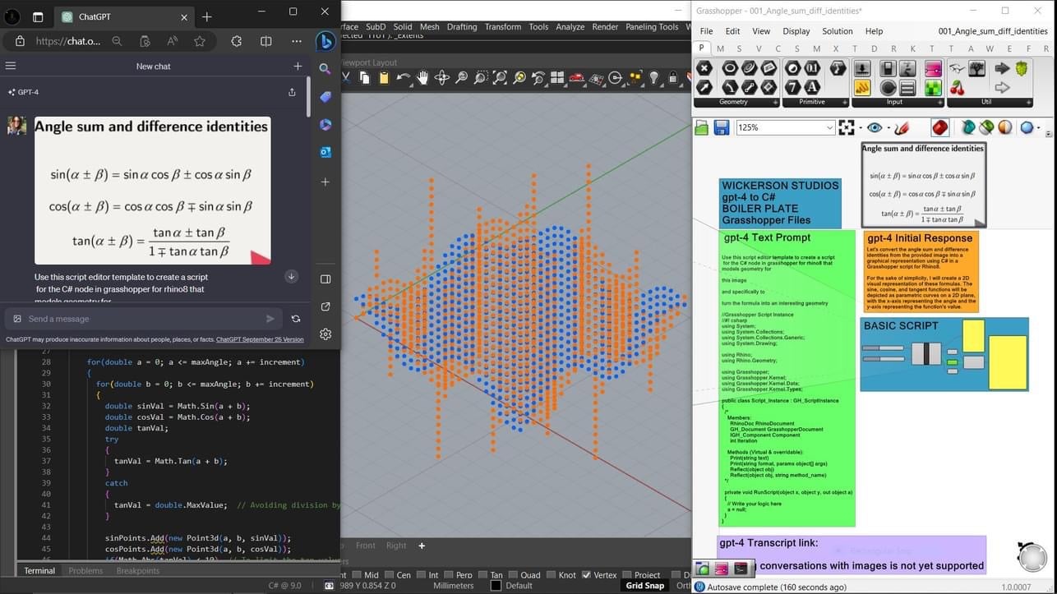Click the regenerate icon next to message box
This screenshot has width=1057, height=594.
(x=296, y=319)
